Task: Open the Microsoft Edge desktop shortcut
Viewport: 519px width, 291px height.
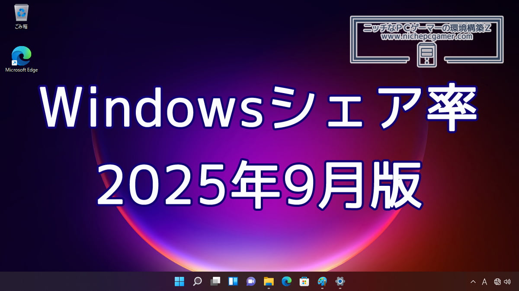Action: (21, 56)
